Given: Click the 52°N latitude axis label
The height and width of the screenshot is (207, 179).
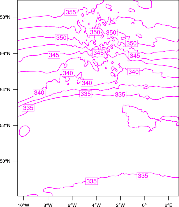Looking at the screenshot, I should pos(5,125).
